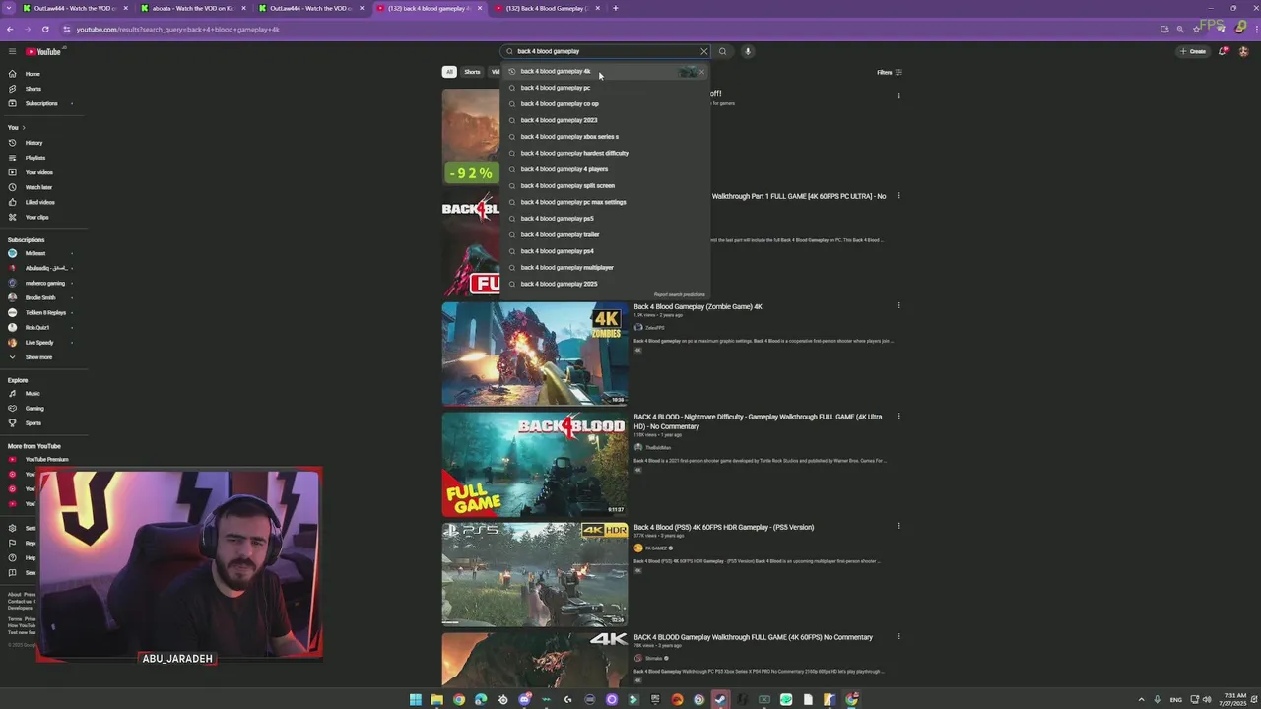Viewport: 1261px width, 709px height.
Task: Clear the search box with the X
Action: click(703, 51)
